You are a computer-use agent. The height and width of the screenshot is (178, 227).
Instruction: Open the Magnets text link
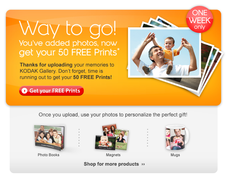pos(113,155)
